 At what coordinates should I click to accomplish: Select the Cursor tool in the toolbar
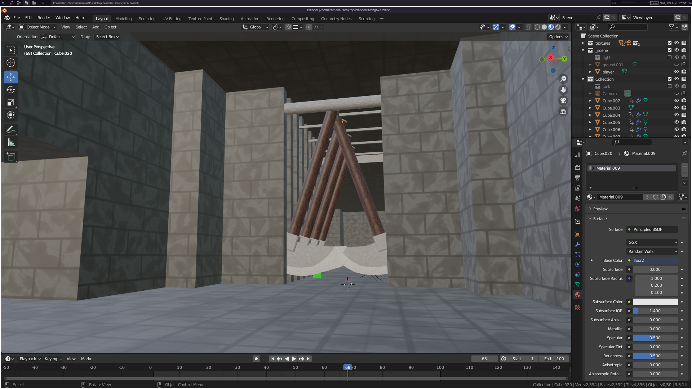11,63
